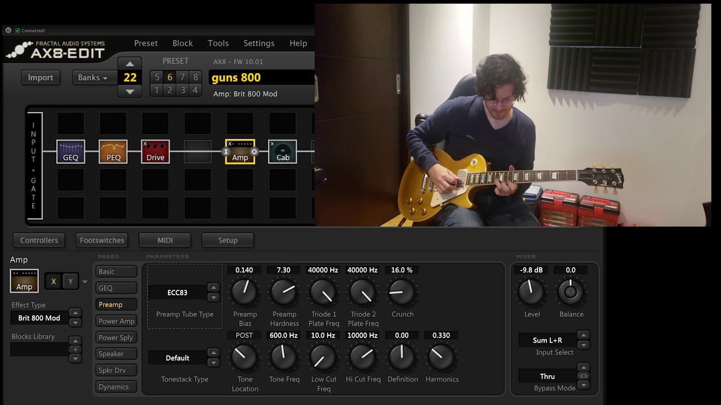Screen dimensions: 721x405
Task: Click the Footswitches button
Action: pyautogui.click(x=102, y=240)
